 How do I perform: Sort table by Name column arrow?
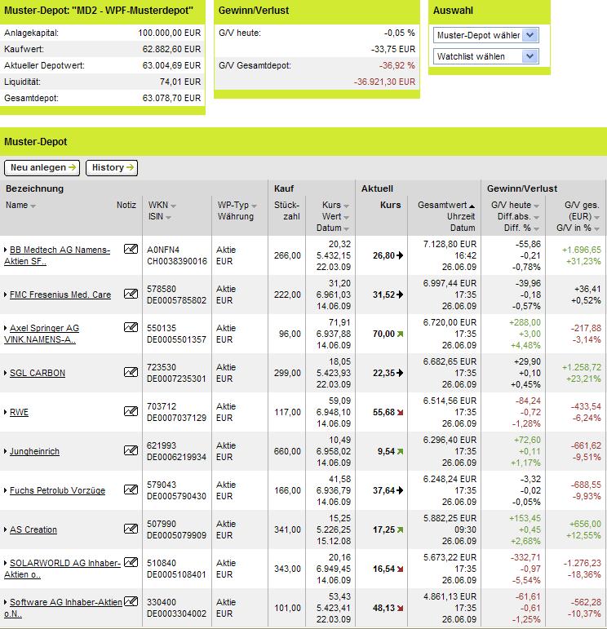click(x=33, y=206)
